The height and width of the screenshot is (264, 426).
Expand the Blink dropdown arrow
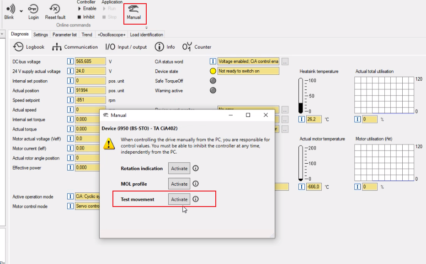point(21,10)
